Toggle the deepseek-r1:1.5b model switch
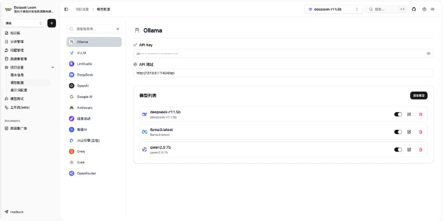This screenshot has height=221, width=443. (398, 114)
